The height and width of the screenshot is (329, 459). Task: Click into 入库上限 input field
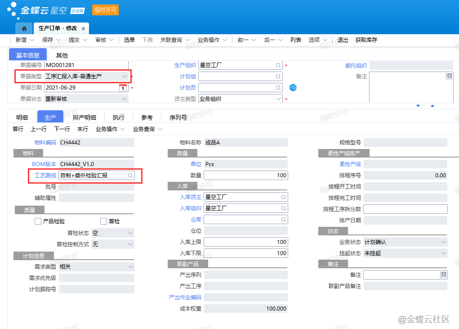pyautogui.click(x=246, y=242)
